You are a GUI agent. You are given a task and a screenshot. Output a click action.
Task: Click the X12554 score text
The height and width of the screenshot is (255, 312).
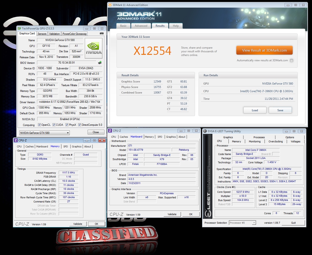152,51
